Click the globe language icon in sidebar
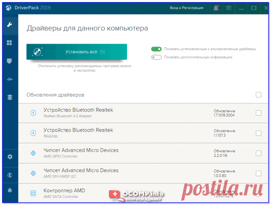This screenshot has height=205, width=271. (9, 174)
